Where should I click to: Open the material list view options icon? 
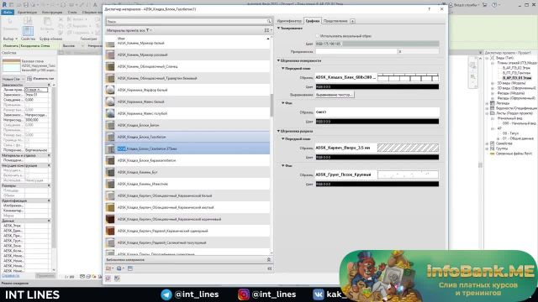[x=267, y=30]
